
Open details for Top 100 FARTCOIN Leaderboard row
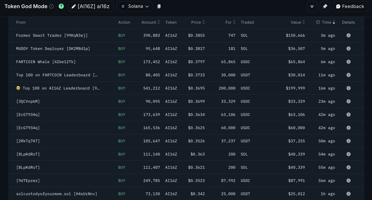[x=348, y=75]
